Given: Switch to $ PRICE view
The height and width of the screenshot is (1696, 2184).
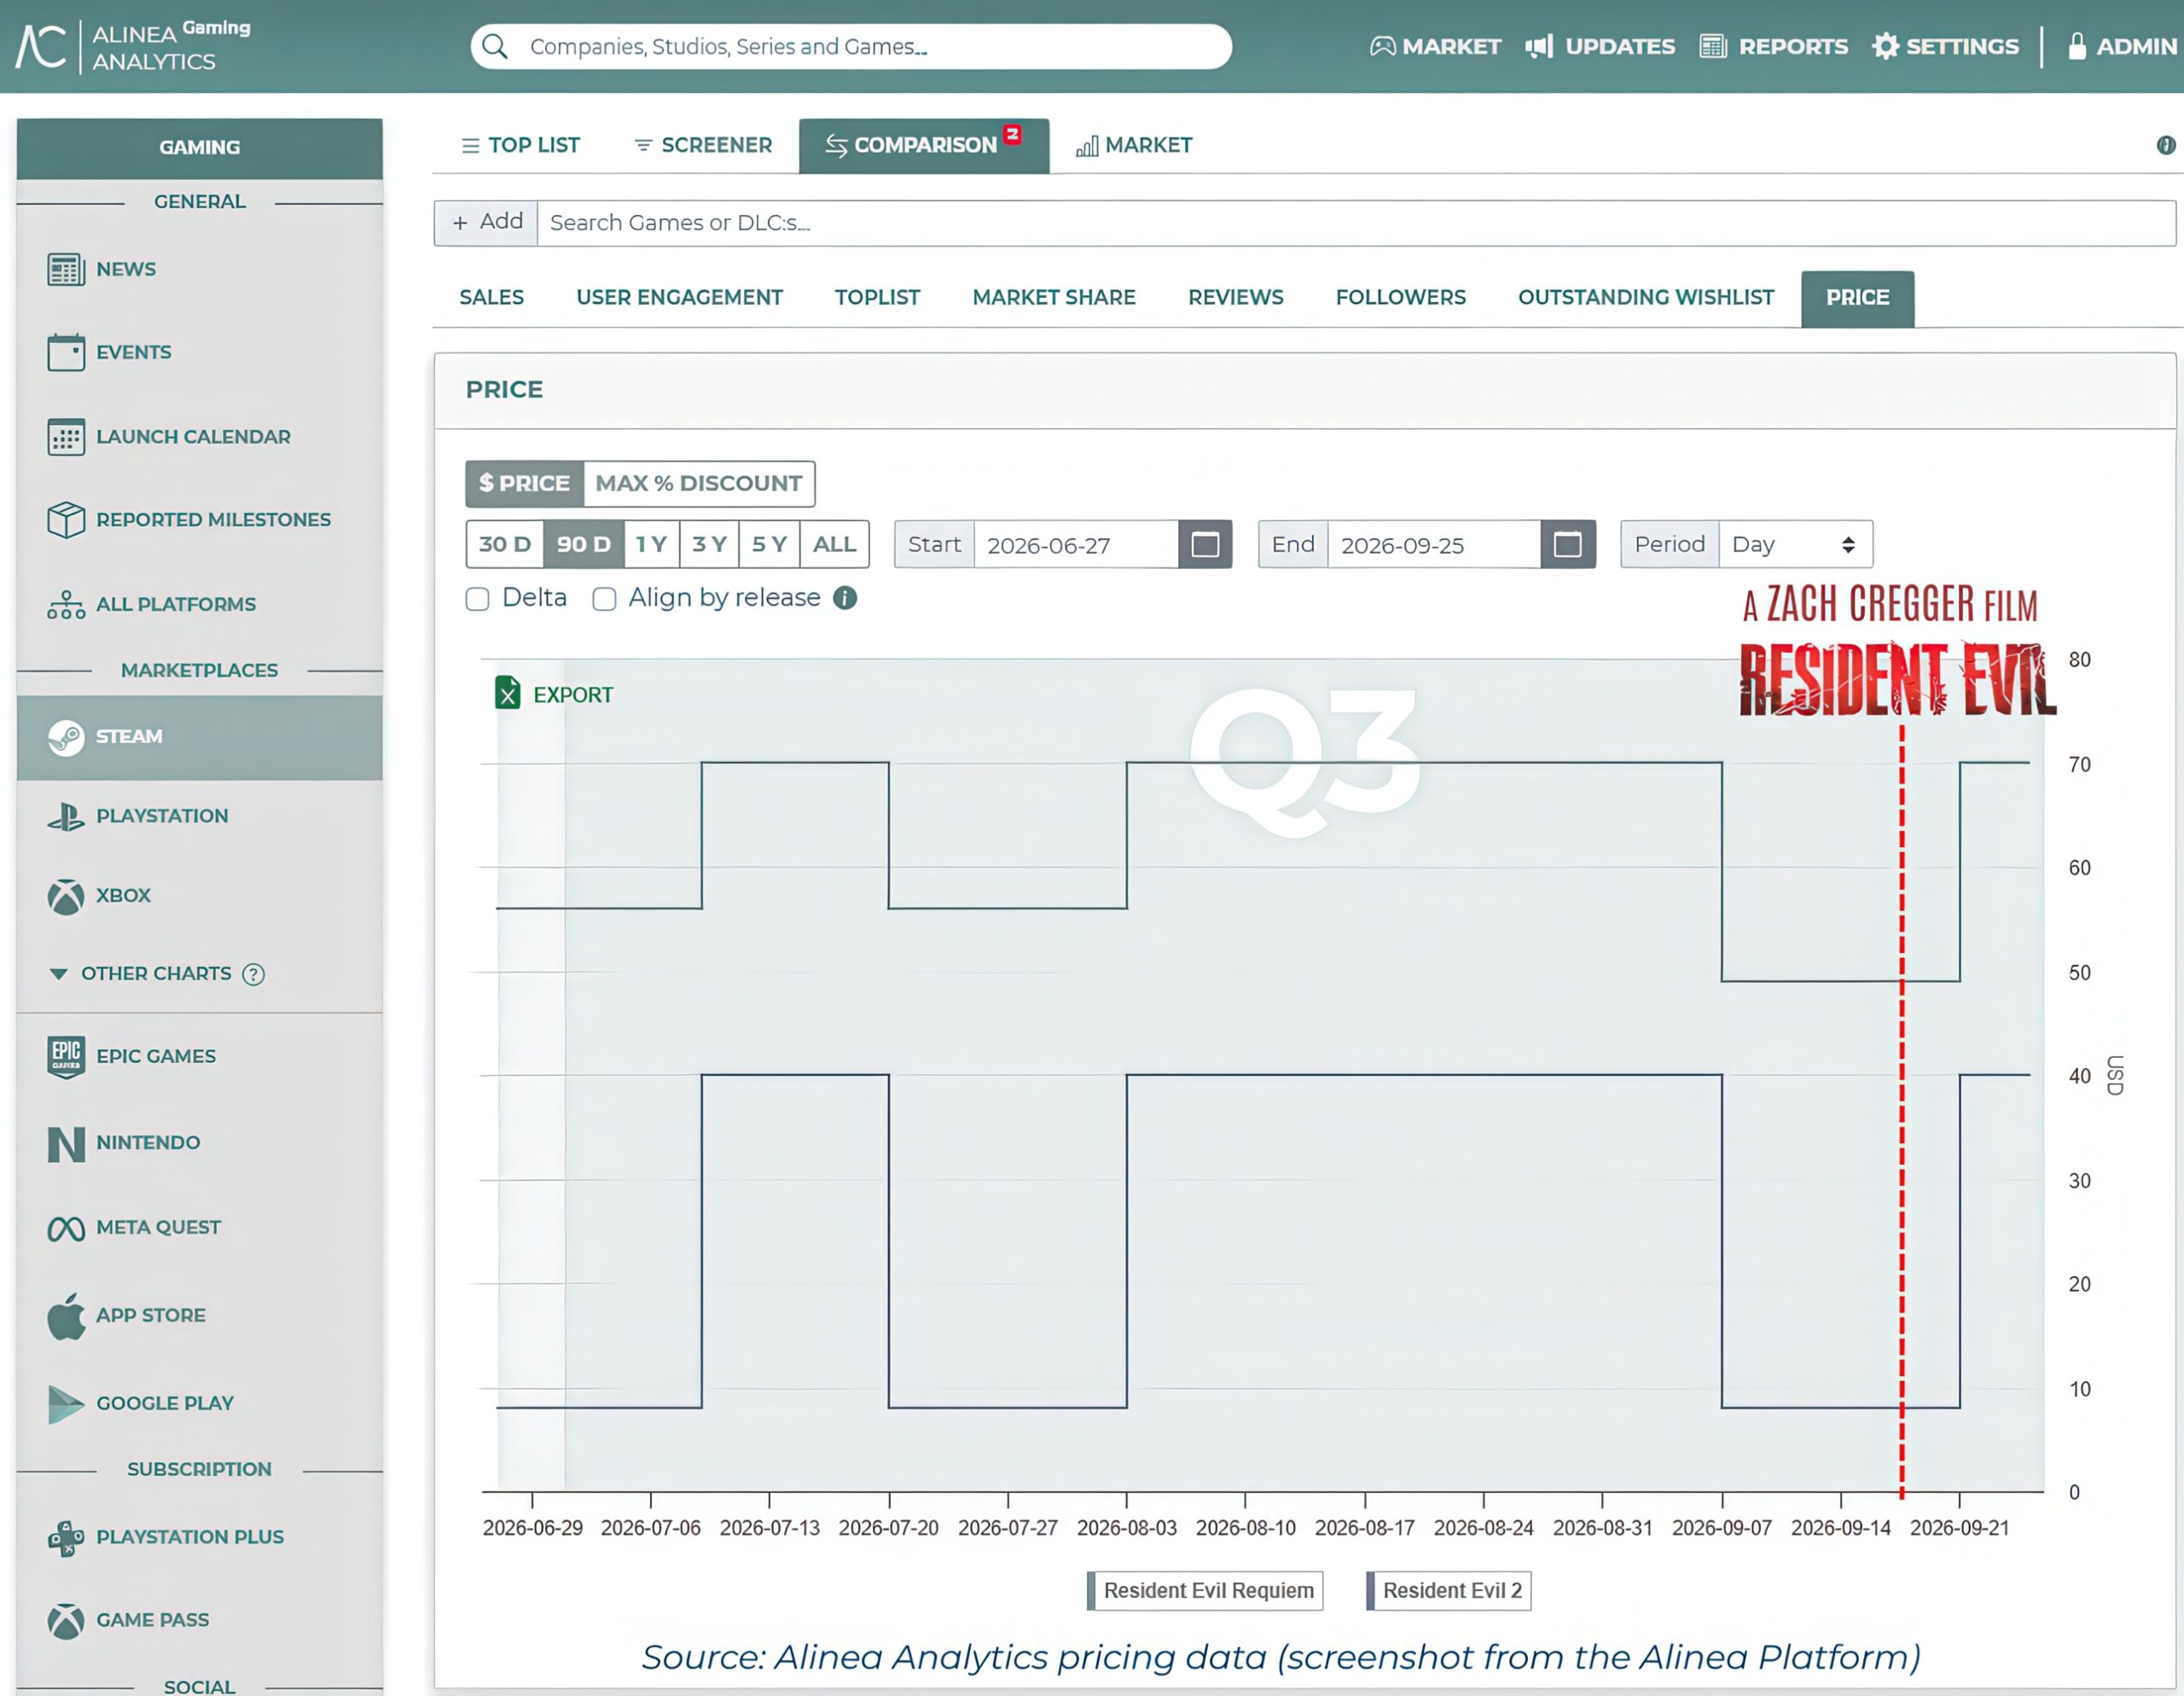Looking at the screenshot, I should coord(524,484).
